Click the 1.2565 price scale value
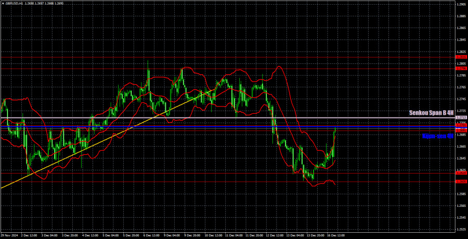 click(x=460, y=206)
